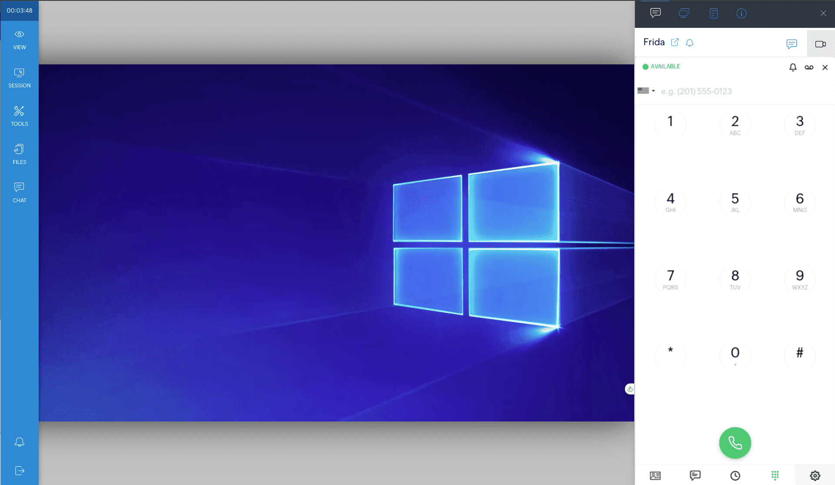Screen dimensions: 835x485
Task: Switch to the notes tab icon
Action: point(713,13)
